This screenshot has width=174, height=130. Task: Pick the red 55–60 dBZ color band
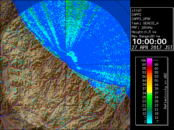click(x=150, y=69)
